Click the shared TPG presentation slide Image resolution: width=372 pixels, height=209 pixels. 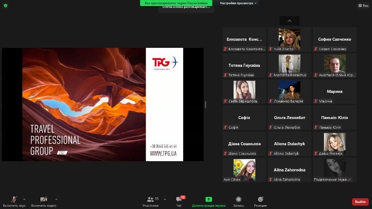point(103,104)
